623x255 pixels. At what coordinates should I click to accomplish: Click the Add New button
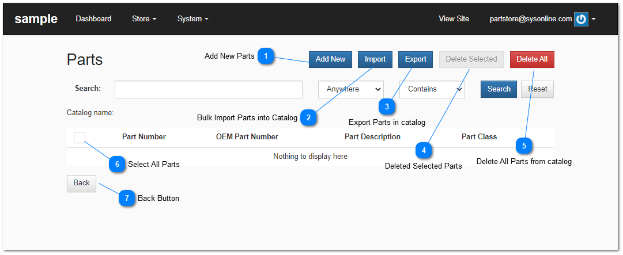click(331, 59)
